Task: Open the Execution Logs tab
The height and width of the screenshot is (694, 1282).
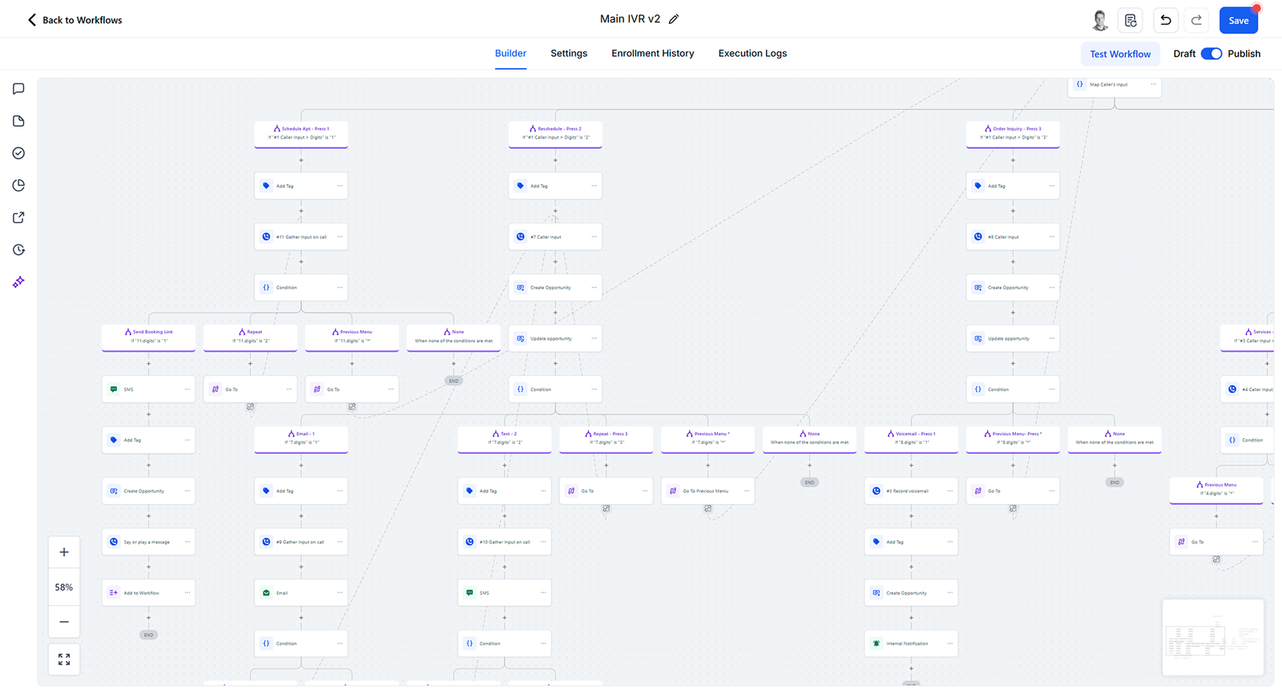Action: 752,54
